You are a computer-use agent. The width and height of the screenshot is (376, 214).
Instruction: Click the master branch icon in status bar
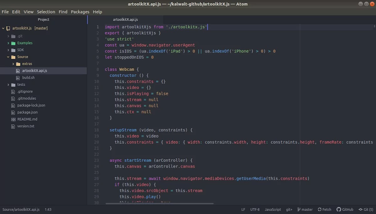pos(299,209)
